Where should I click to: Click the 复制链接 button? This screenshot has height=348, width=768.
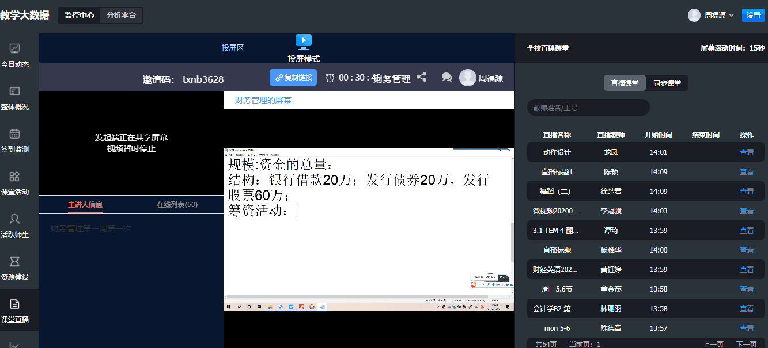293,78
